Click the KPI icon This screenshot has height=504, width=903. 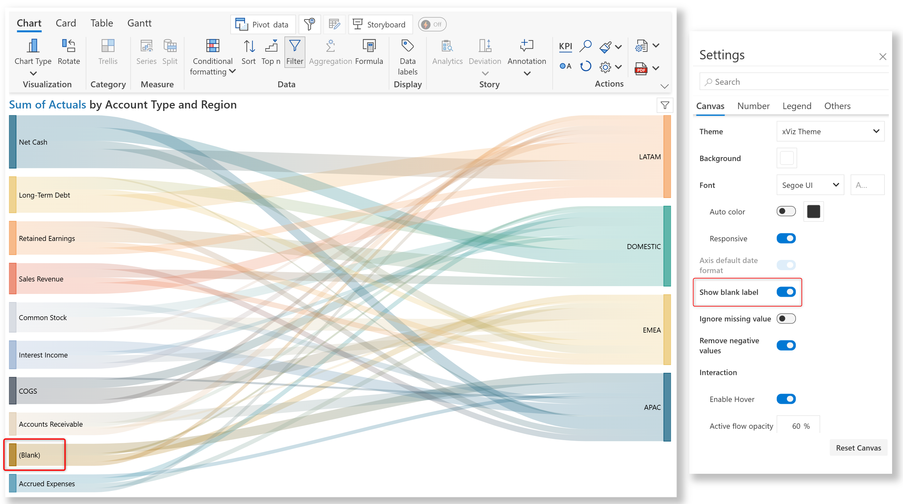coord(565,46)
